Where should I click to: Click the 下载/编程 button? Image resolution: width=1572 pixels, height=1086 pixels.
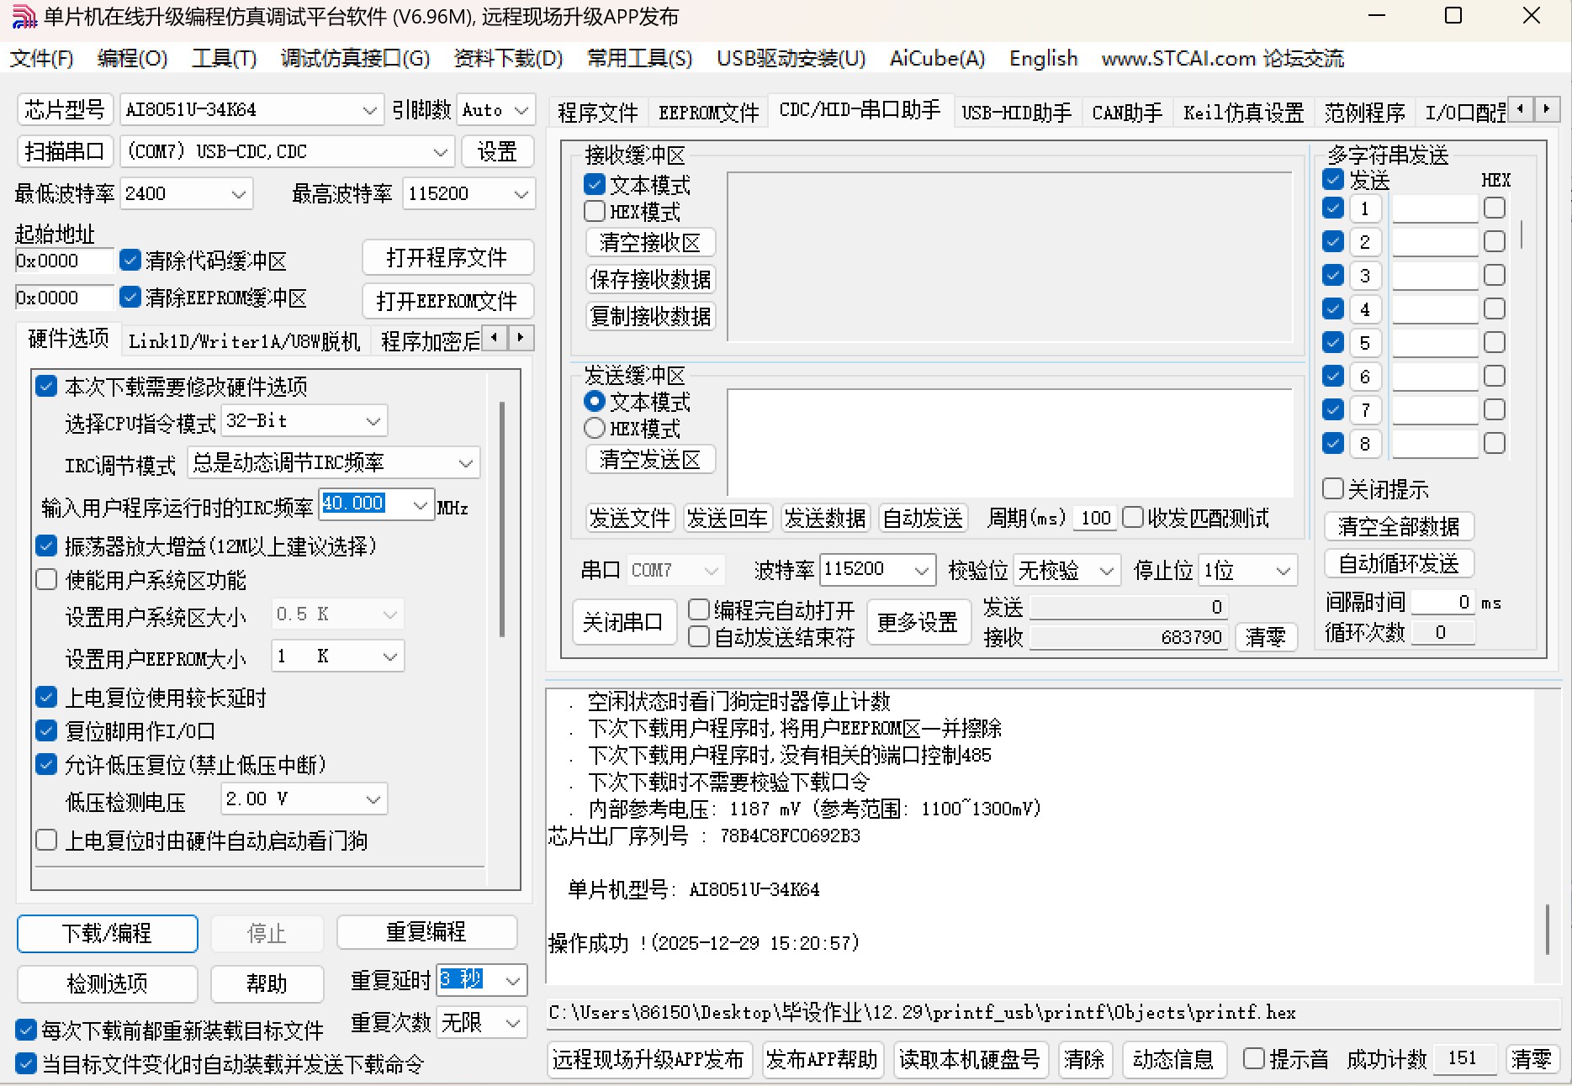(106, 933)
